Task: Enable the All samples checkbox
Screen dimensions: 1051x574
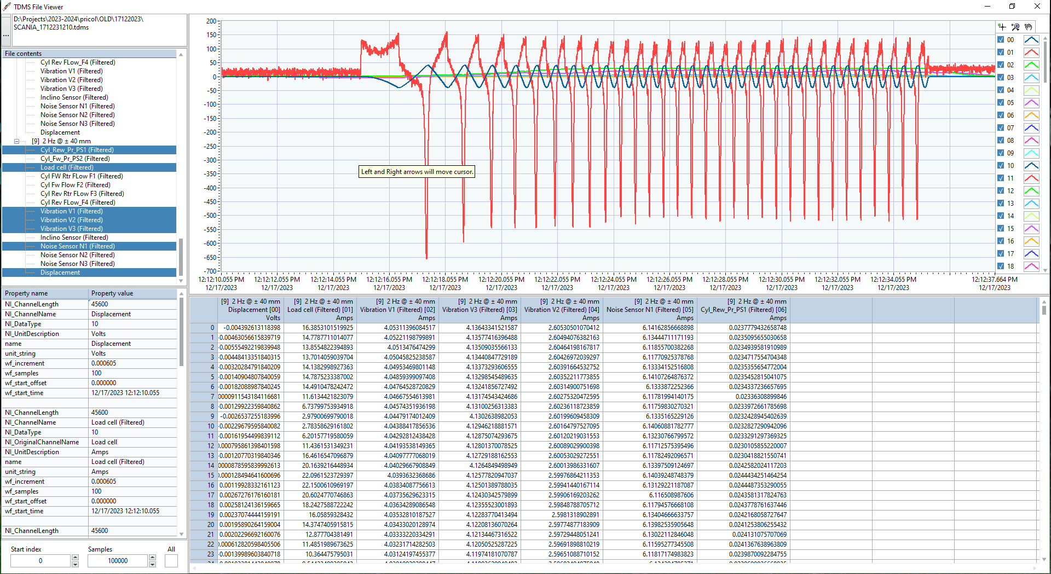Action: click(x=171, y=561)
